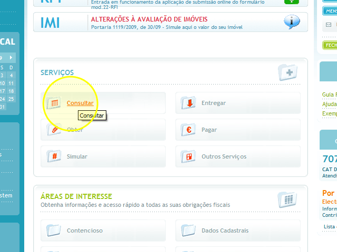Open the IMI Alterações à Avaliação de Imóveis banner
This screenshot has width=337, height=252.
pyautogui.click(x=171, y=22)
